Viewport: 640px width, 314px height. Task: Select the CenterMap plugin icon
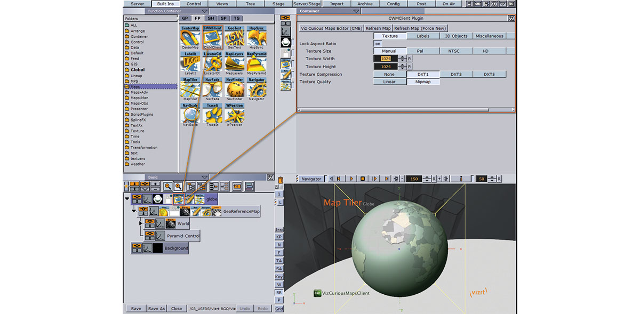[x=190, y=37]
